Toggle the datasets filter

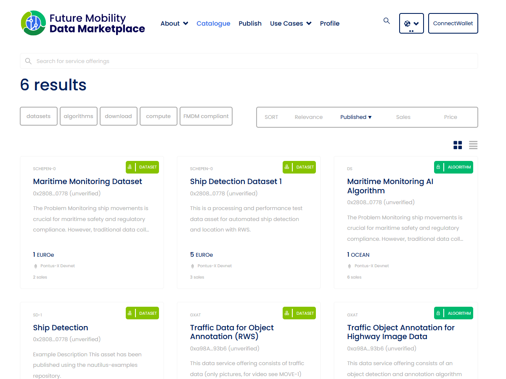tap(39, 116)
